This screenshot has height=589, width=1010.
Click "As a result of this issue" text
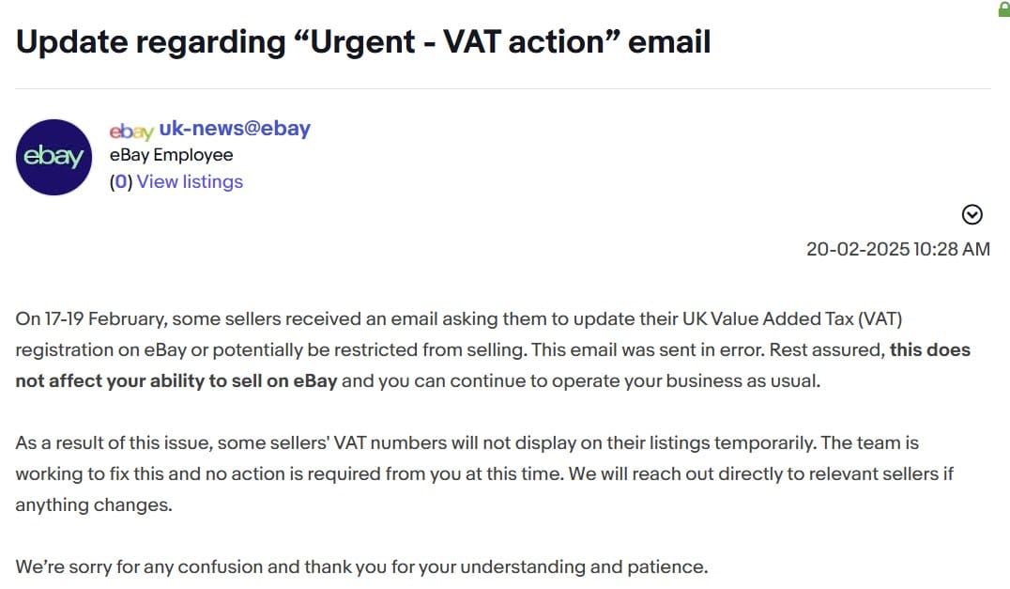[x=113, y=443]
